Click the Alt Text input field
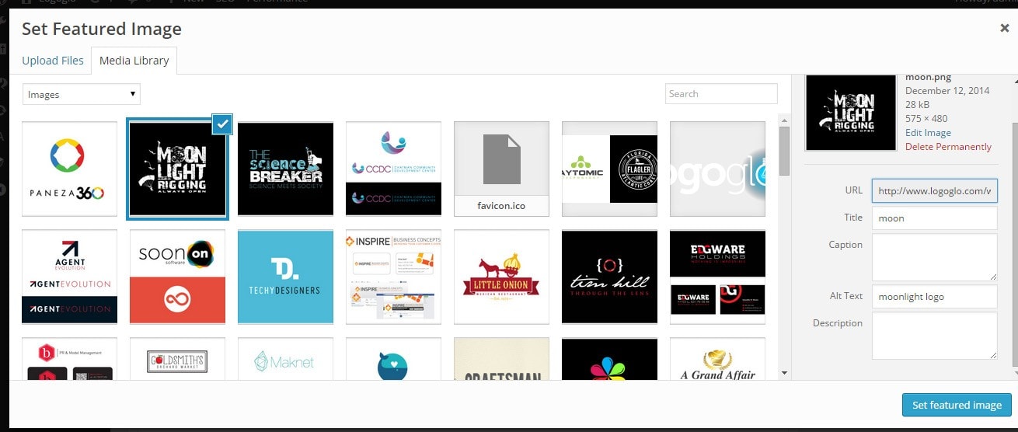1018x432 pixels. click(934, 297)
